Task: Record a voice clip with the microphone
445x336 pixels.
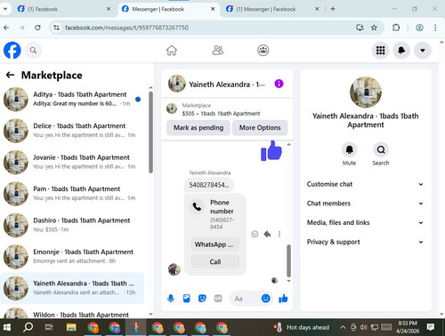Action: [x=171, y=299]
